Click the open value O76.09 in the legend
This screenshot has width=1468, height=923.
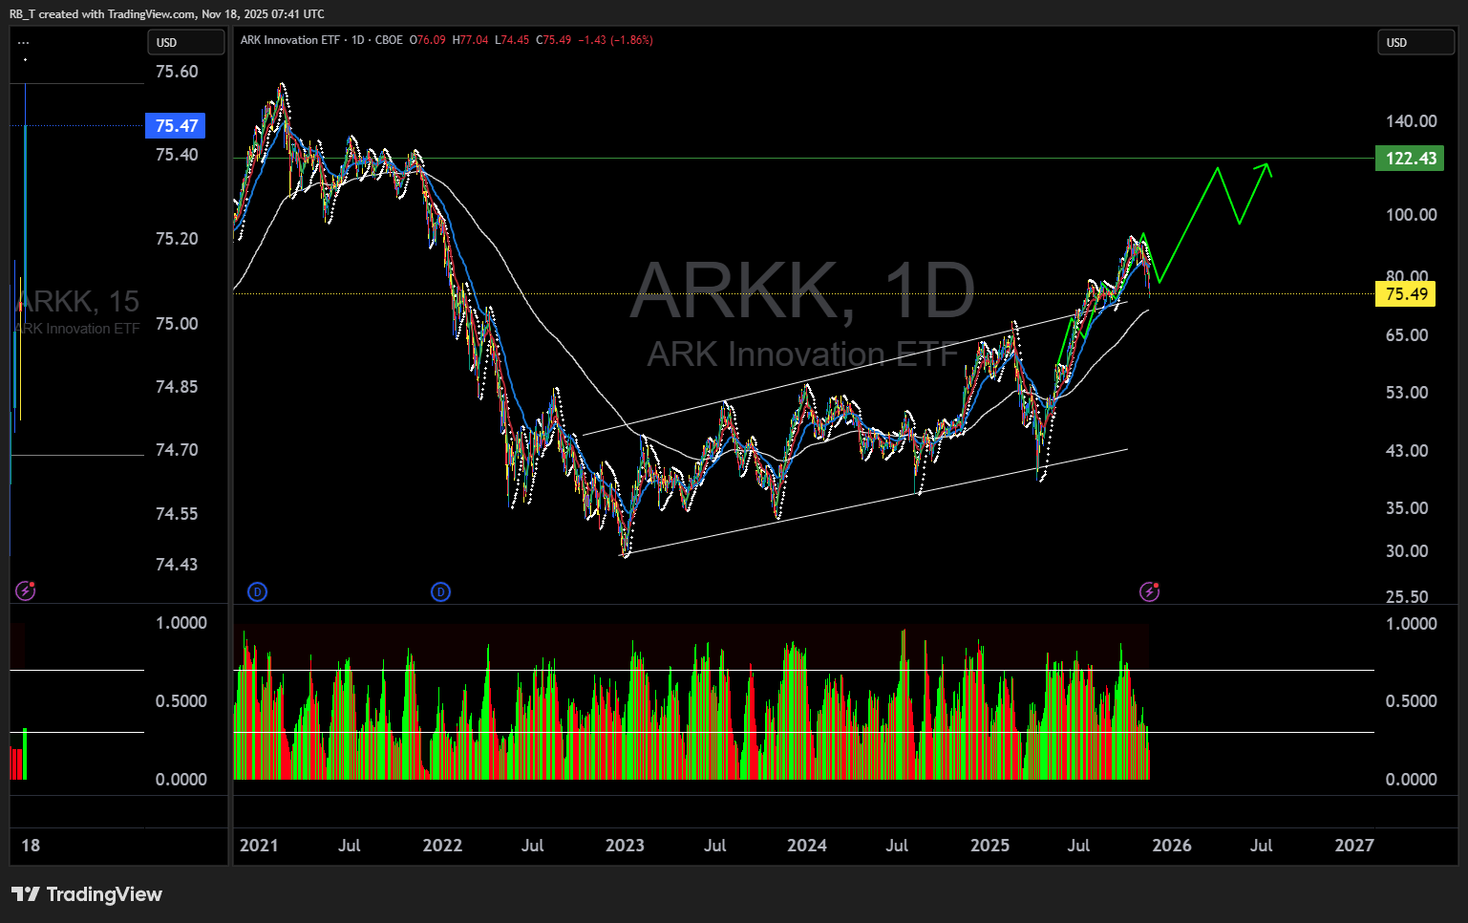click(x=428, y=40)
